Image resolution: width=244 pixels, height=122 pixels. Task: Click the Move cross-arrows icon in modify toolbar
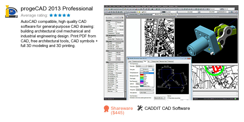click(x=119, y=12)
